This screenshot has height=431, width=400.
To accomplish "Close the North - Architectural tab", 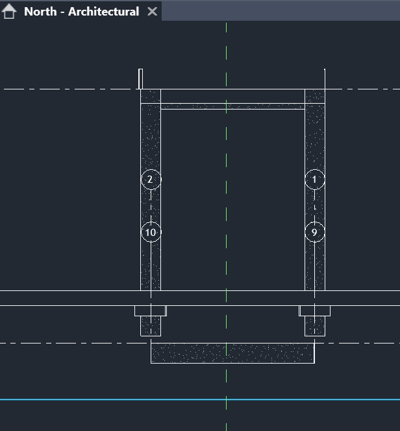I will coord(152,12).
